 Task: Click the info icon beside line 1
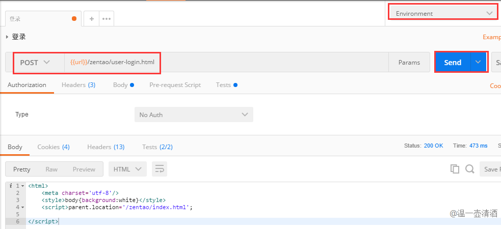click(11, 186)
